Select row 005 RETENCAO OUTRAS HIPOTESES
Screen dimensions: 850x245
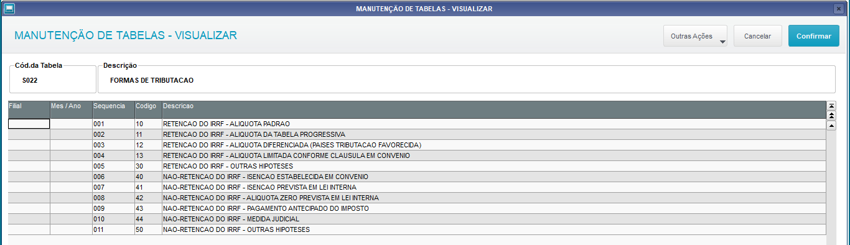click(417, 166)
